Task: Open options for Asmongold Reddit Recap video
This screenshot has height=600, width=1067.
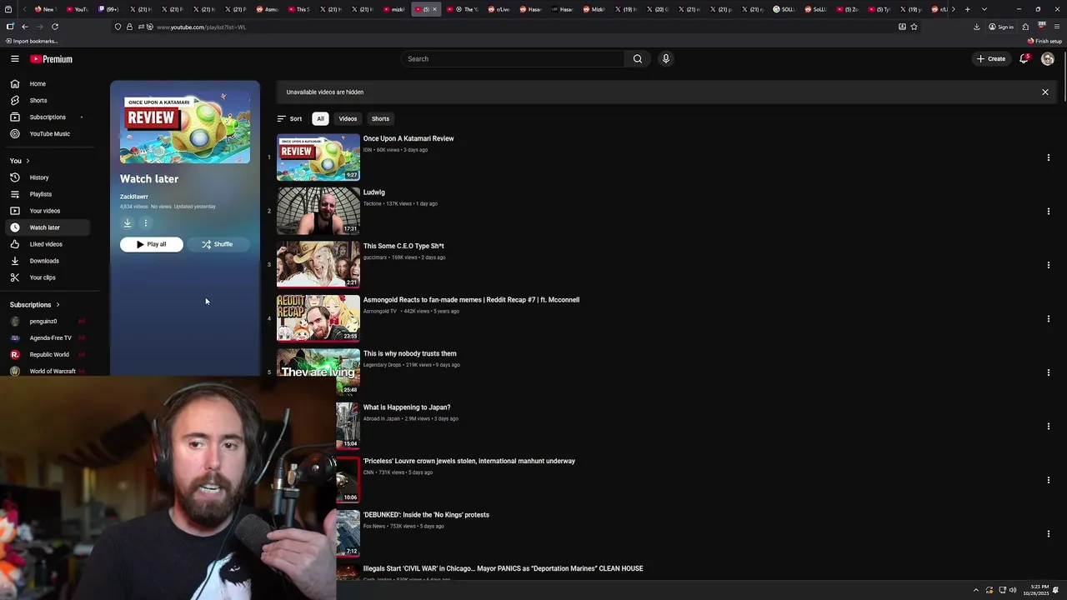Action: click(x=1048, y=319)
